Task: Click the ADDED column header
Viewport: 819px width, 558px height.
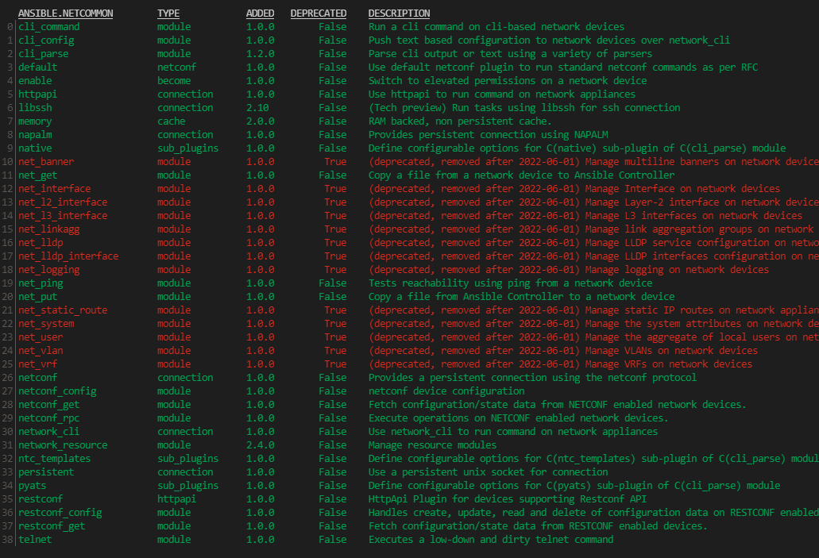Action: [x=259, y=13]
